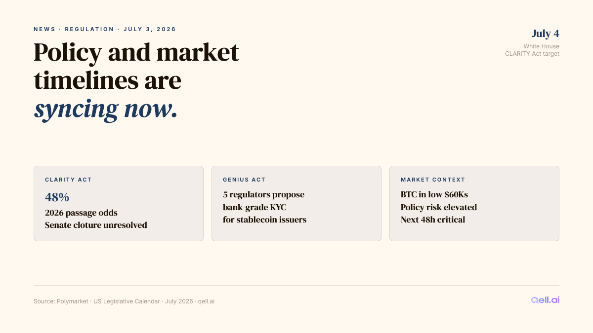Click the NEWS · REGULATION category label
The image size is (593, 333).
pos(74,29)
